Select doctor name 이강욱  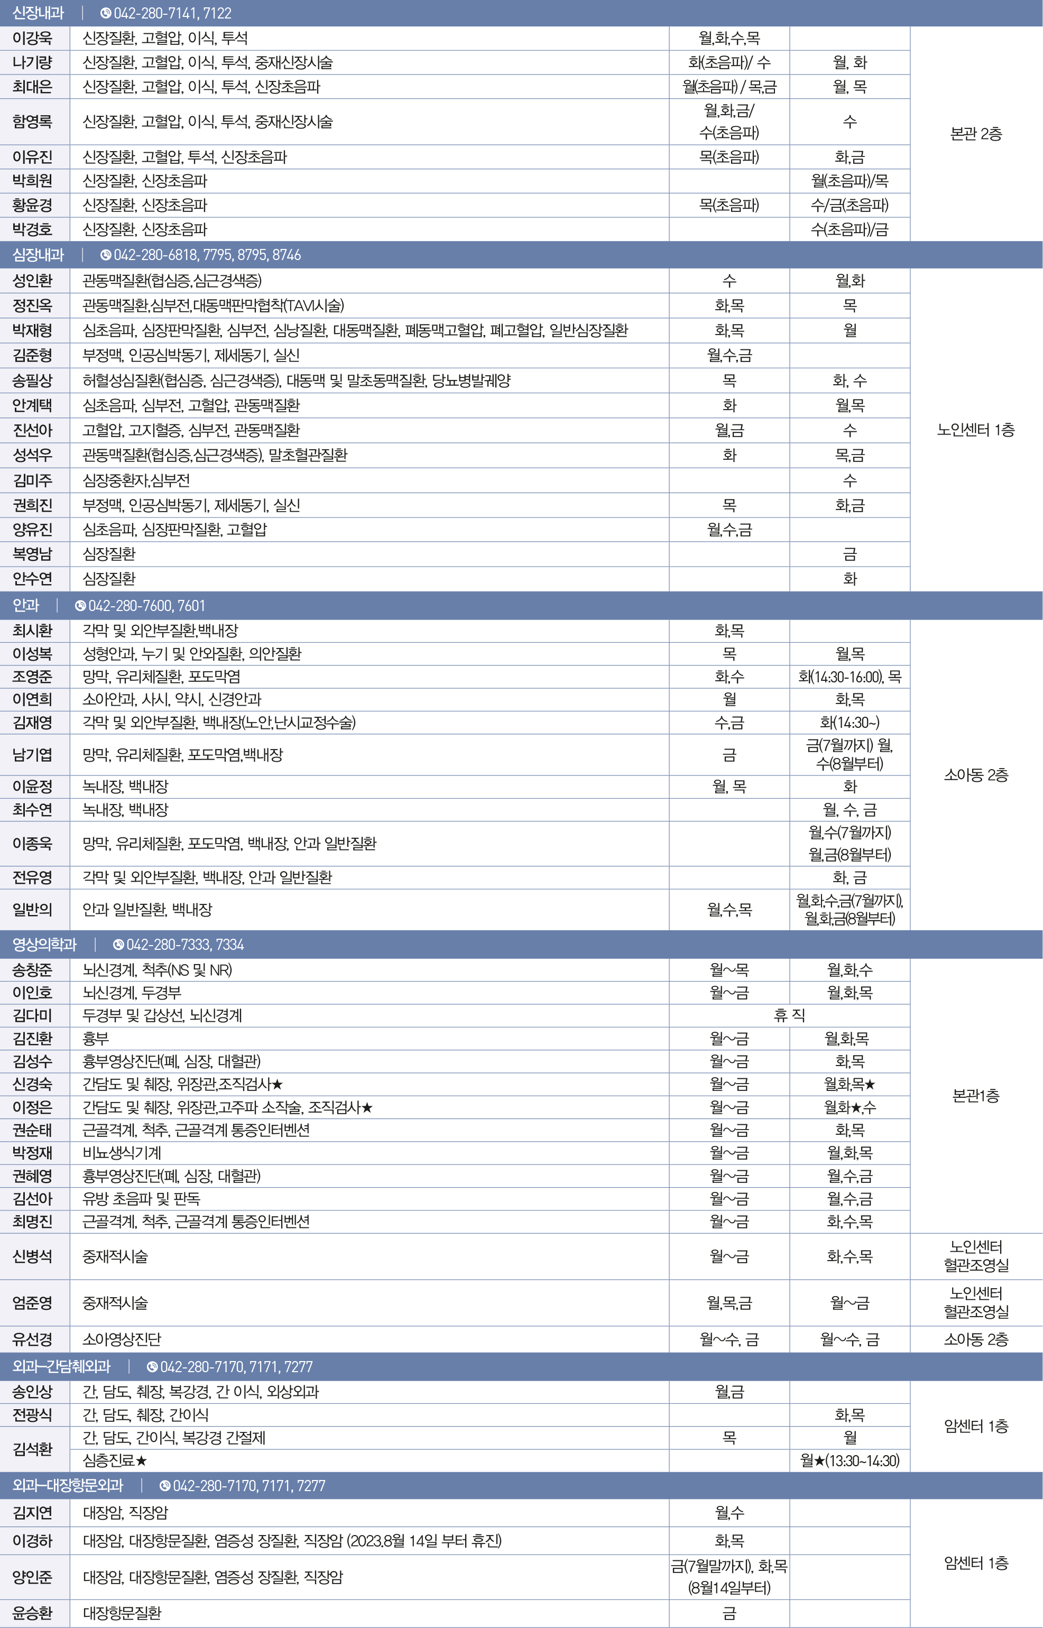click(x=32, y=38)
